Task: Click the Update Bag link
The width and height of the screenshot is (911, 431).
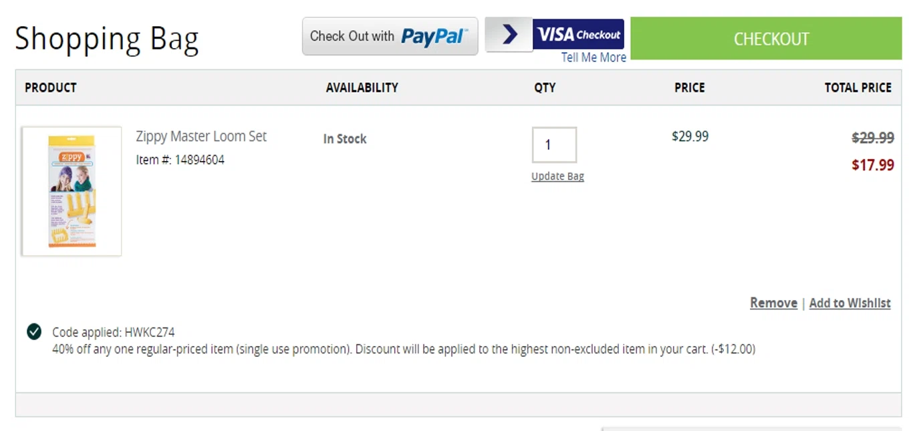Action: point(557,176)
